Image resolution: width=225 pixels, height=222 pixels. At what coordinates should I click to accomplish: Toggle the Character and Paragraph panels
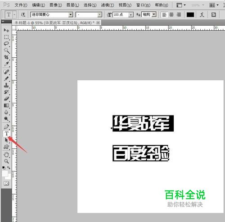coord(213,15)
